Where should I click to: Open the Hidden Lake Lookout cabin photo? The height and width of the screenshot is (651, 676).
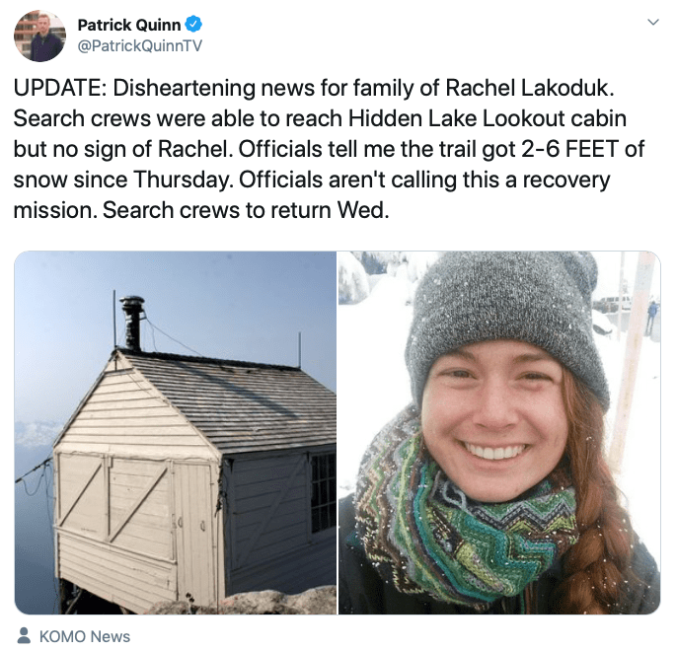tap(176, 433)
